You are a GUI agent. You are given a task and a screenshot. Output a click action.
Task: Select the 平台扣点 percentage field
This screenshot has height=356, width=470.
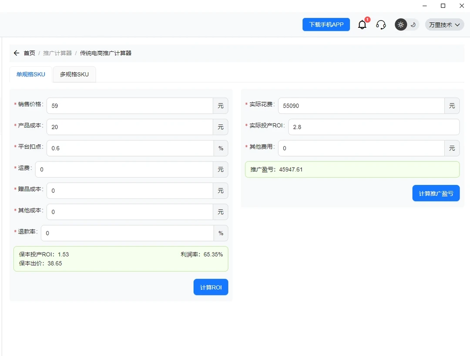click(x=130, y=148)
